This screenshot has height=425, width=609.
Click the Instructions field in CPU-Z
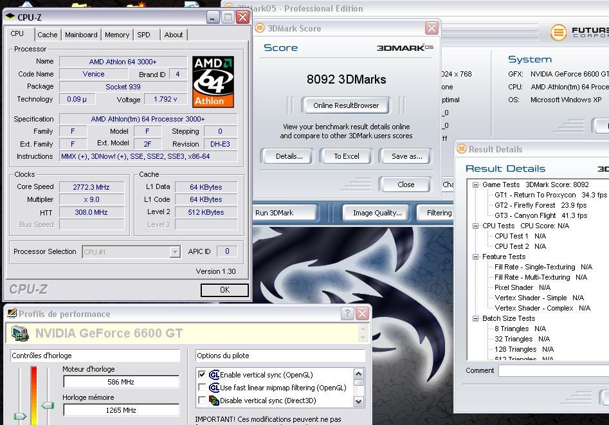coord(149,156)
